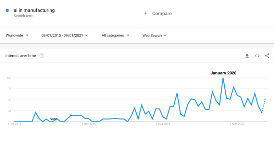Expand the Worldwide region dropdown
The height and width of the screenshot is (142, 274).
coord(17,35)
